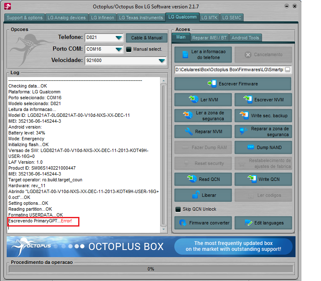This screenshot has width=321, height=281.
Task: Click the Ler codigos icon
Action: click(251, 196)
